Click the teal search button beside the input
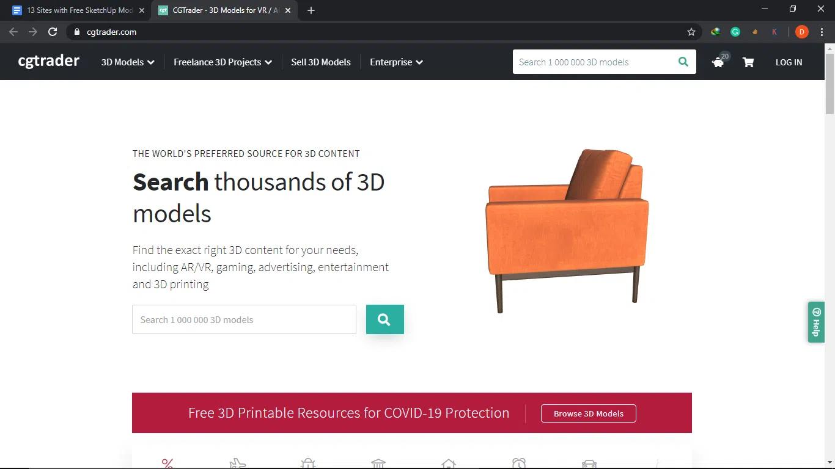 pyautogui.click(x=384, y=319)
